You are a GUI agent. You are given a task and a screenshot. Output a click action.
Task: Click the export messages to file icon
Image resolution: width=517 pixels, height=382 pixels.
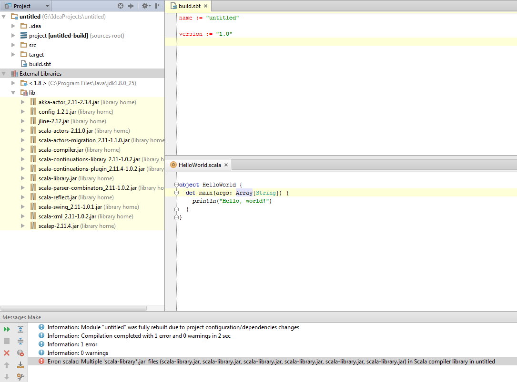pos(20,365)
